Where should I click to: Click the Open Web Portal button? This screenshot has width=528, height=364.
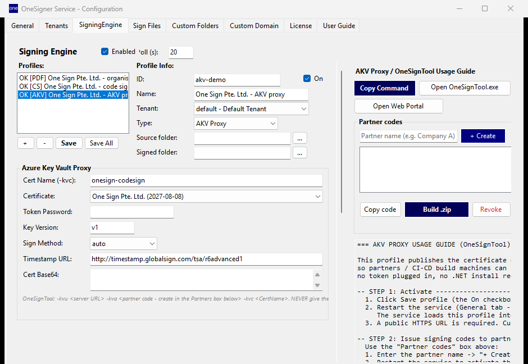pyautogui.click(x=398, y=106)
